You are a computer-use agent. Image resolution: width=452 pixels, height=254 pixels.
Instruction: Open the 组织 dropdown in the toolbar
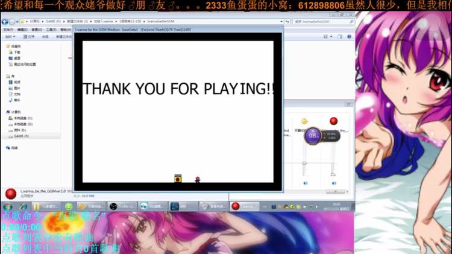point(10,37)
